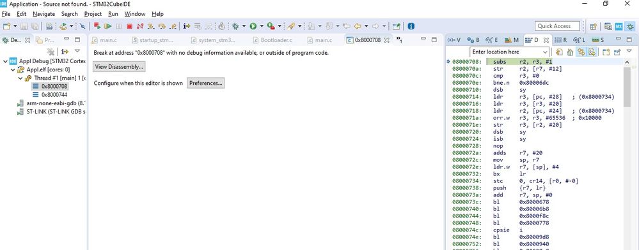Collapse the Appl.elf tree node

tap(13, 70)
